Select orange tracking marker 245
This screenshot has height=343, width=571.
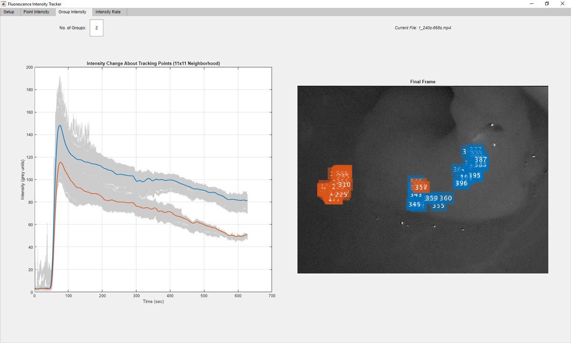(x=343, y=176)
